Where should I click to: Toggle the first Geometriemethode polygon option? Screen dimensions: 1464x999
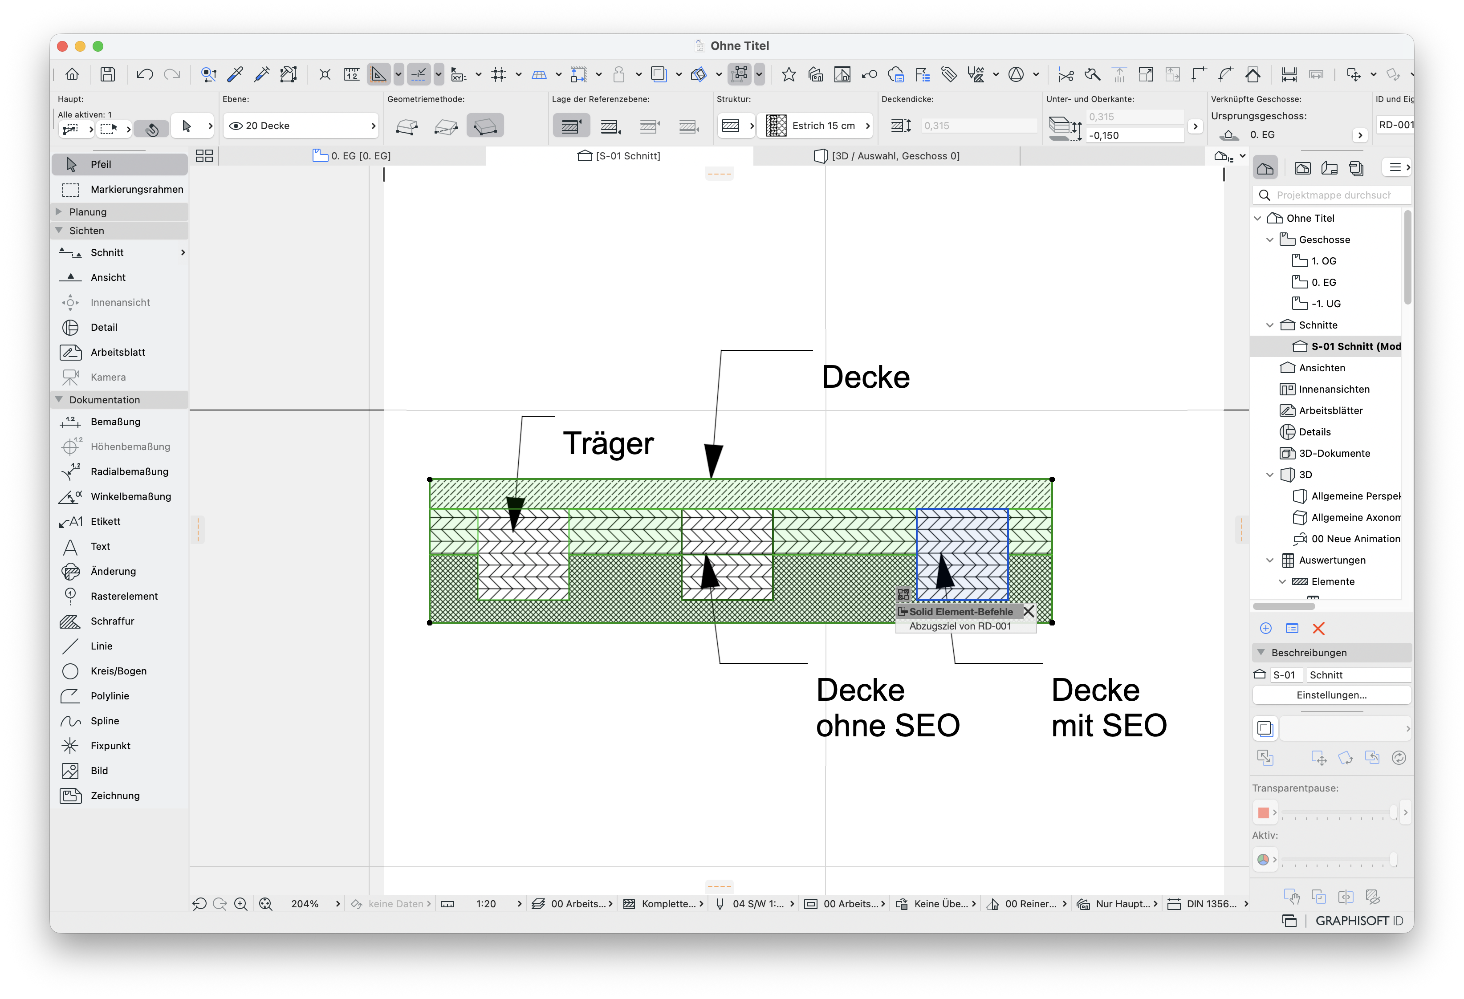coord(407,126)
